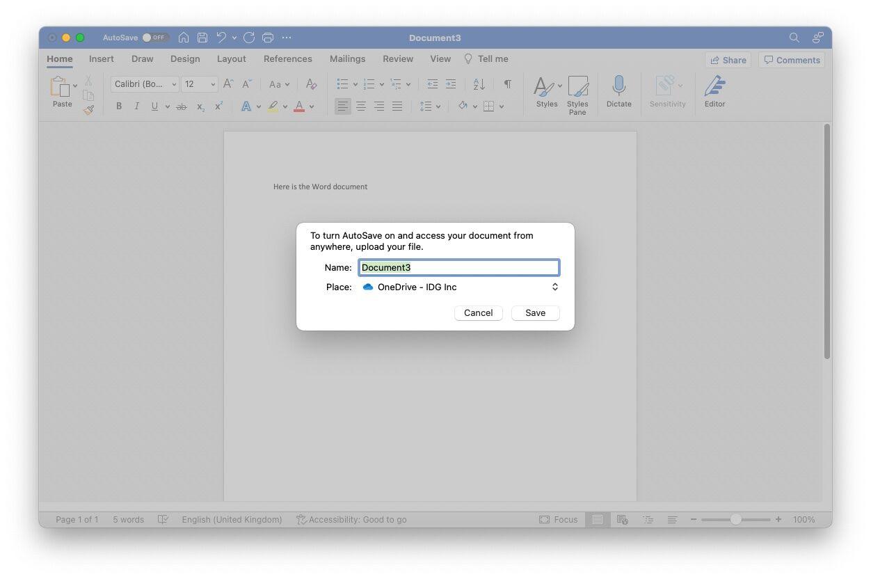Click the Print icon in title bar
The width and height of the screenshot is (871, 579).
pos(268,38)
